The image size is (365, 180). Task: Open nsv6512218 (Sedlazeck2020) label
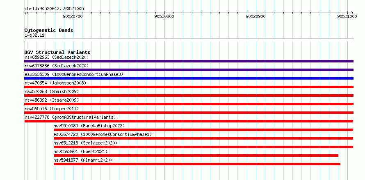tap(85, 143)
